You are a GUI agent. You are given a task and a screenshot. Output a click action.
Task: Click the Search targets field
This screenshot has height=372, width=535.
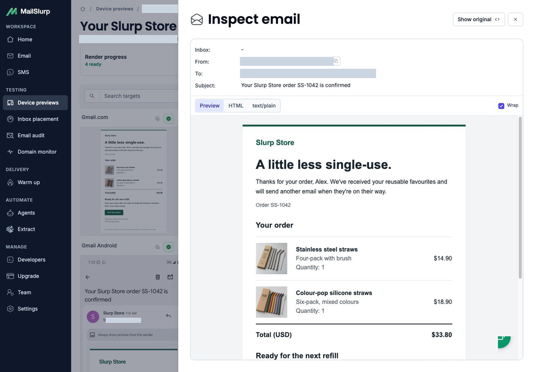pyautogui.click(x=139, y=96)
